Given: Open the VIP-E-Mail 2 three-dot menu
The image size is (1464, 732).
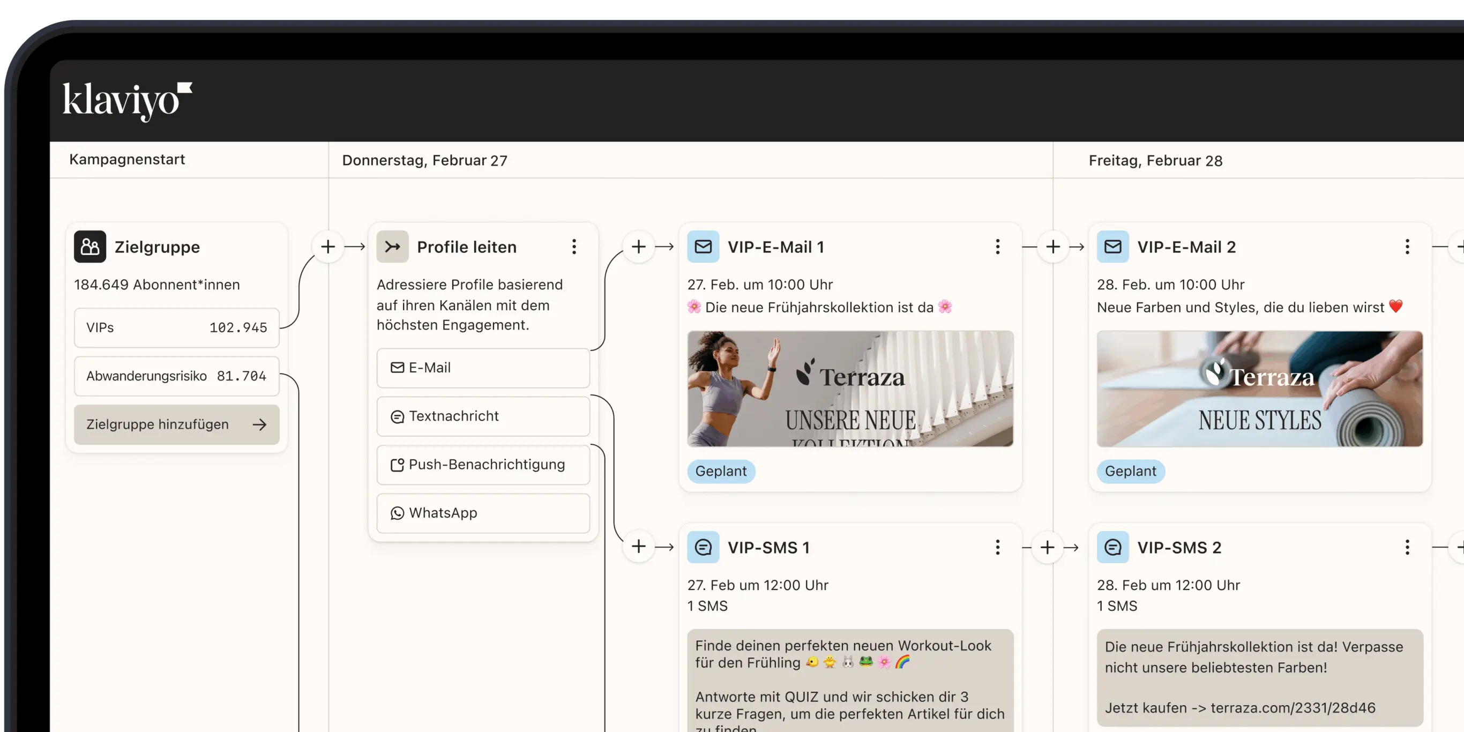Looking at the screenshot, I should tap(1407, 247).
